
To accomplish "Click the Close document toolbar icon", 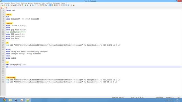I will point(11,5).
